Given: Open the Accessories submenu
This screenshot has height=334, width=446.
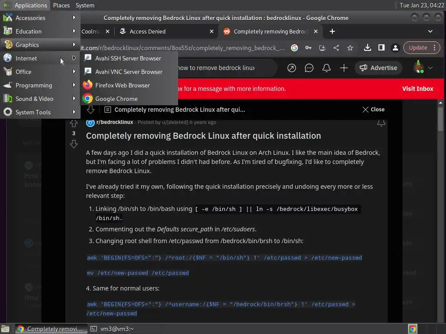Looking at the screenshot, I should coord(40,18).
